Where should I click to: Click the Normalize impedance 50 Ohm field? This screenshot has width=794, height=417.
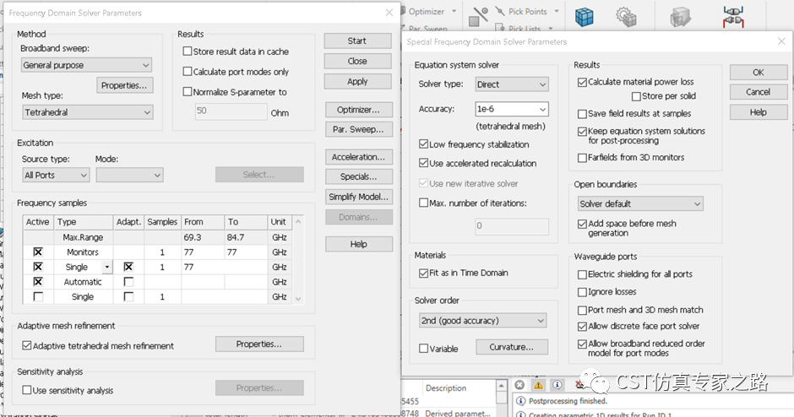click(231, 111)
